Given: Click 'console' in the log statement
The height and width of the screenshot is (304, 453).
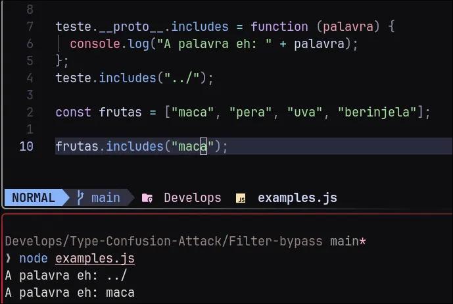Looking at the screenshot, I should [x=95, y=44].
